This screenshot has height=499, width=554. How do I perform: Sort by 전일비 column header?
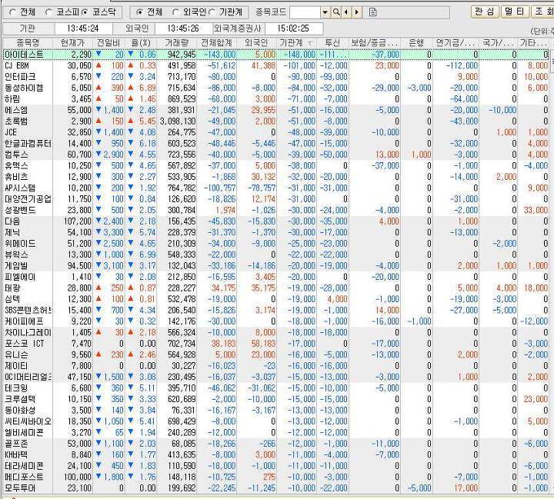pyautogui.click(x=108, y=43)
